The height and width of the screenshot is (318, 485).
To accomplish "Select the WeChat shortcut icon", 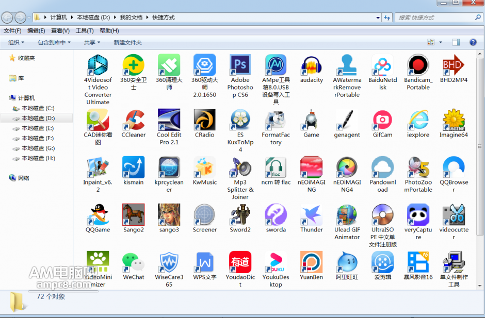I will click(x=133, y=262).
